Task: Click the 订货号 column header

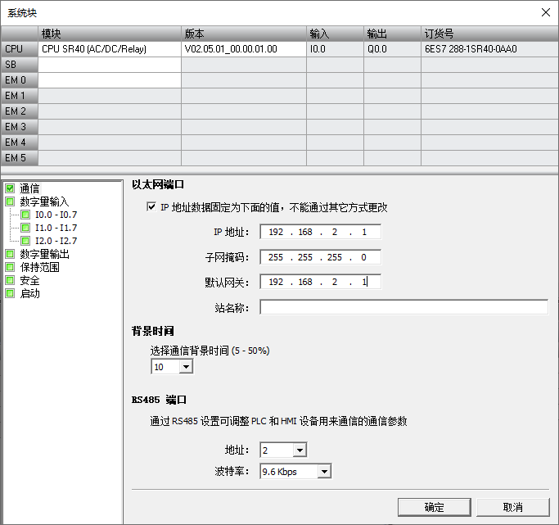Action: click(x=489, y=34)
